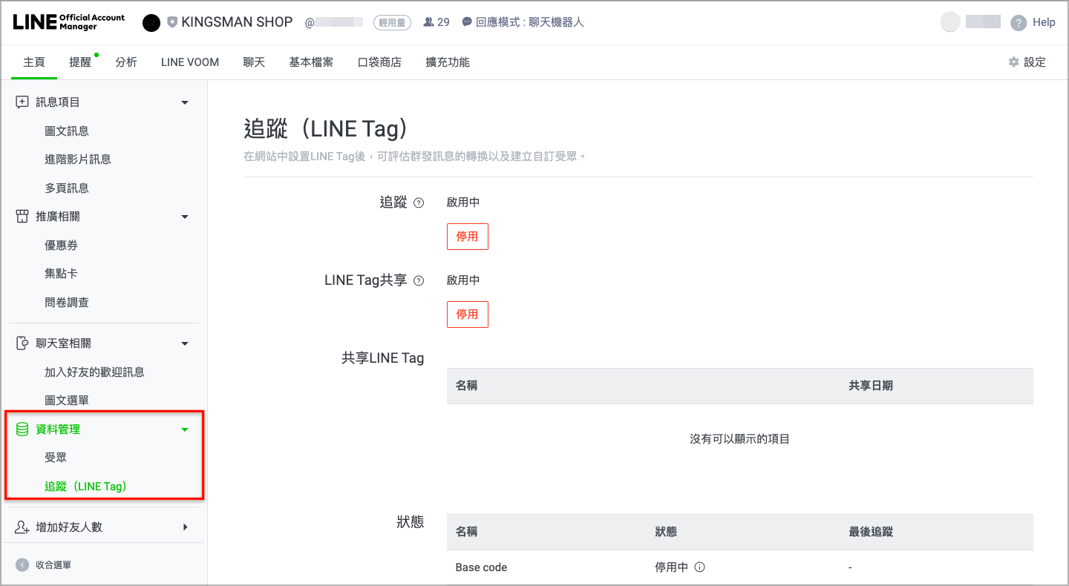
Task: Select 追蹤（LINE Tag）in the sidebar
Action: point(86,487)
